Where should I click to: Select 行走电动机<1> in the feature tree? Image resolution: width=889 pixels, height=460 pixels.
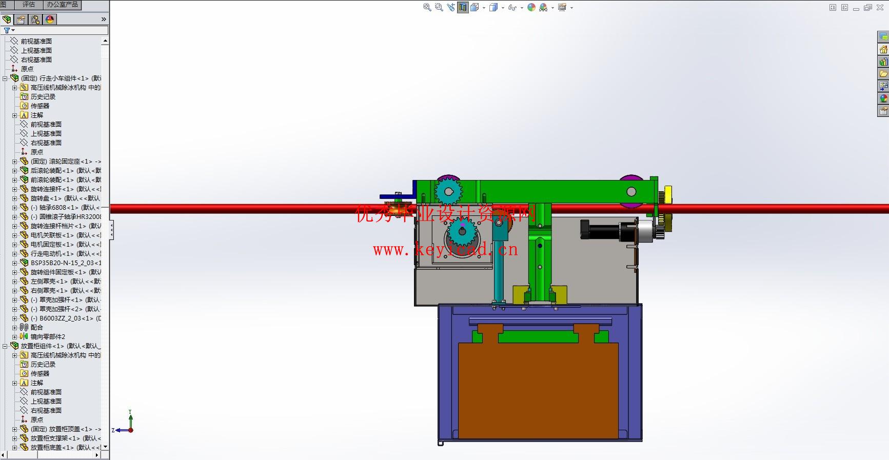pyautogui.click(x=51, y=254)
